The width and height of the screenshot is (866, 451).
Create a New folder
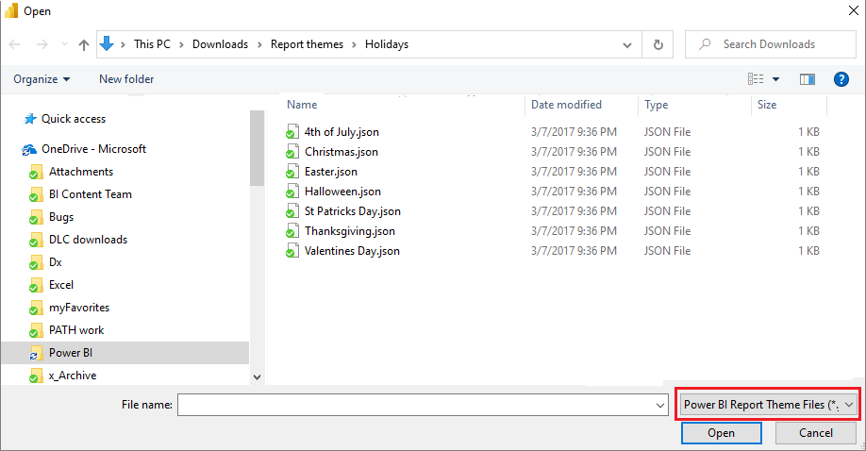pos(126,79)
